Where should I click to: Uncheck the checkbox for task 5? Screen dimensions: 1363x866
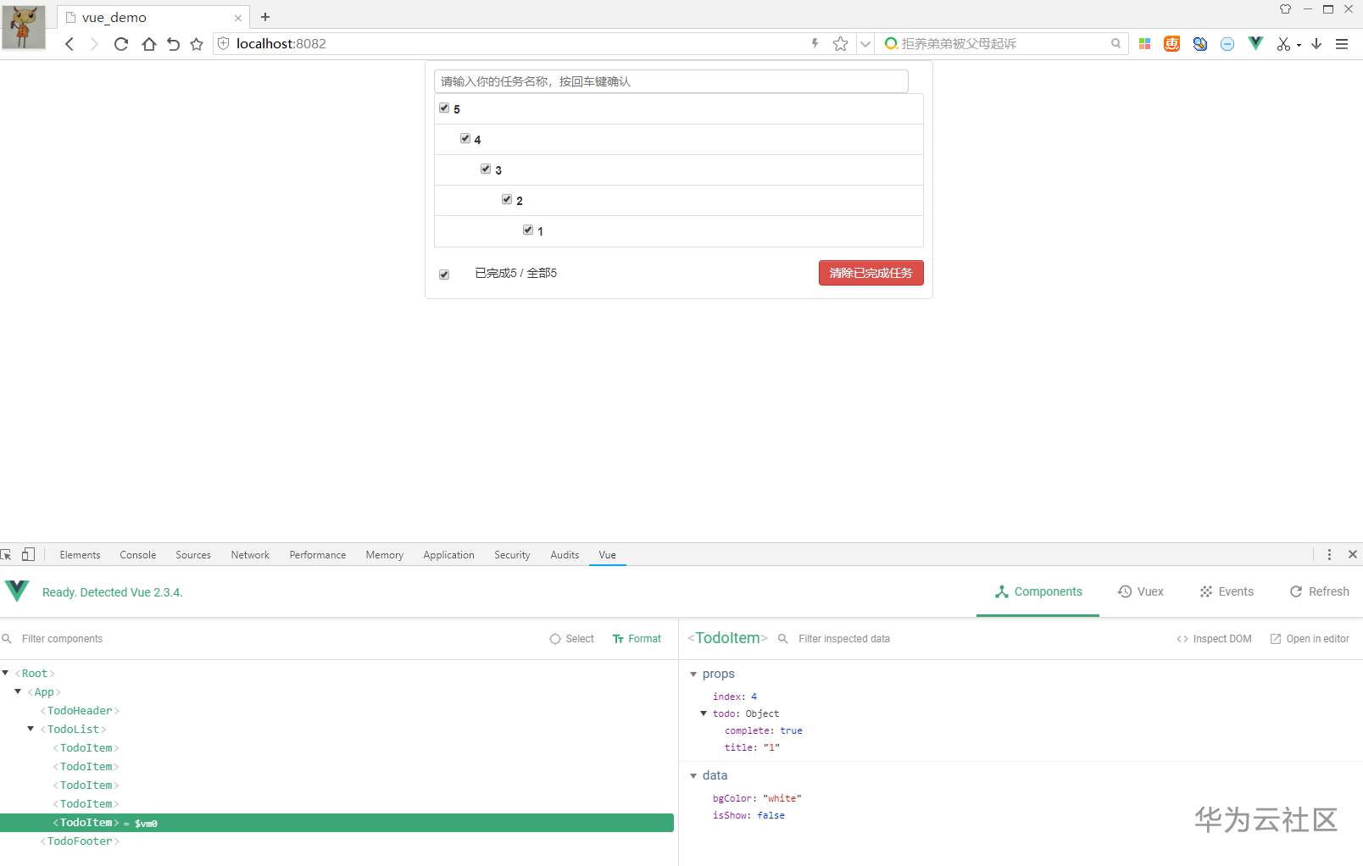(x=444, y=108)
